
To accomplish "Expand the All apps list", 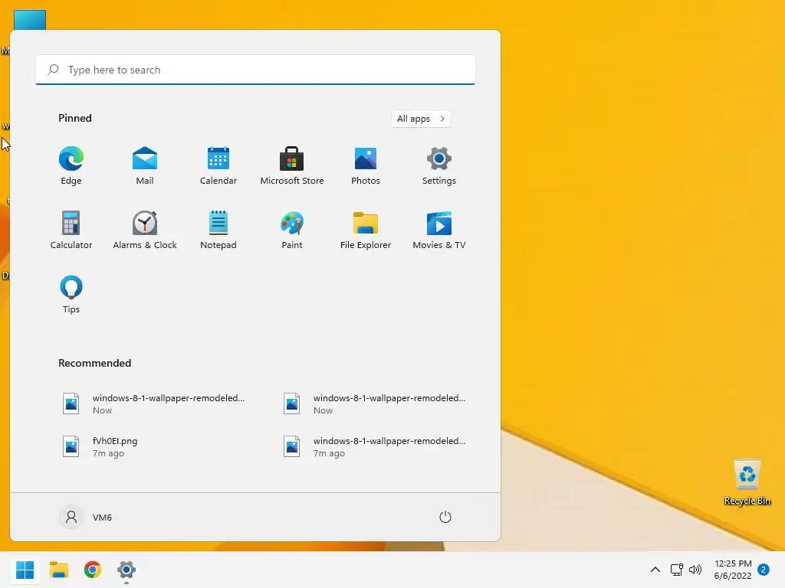I will tap(421, 119).
